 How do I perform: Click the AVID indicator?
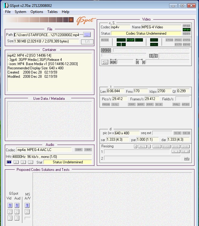[105, 40]
